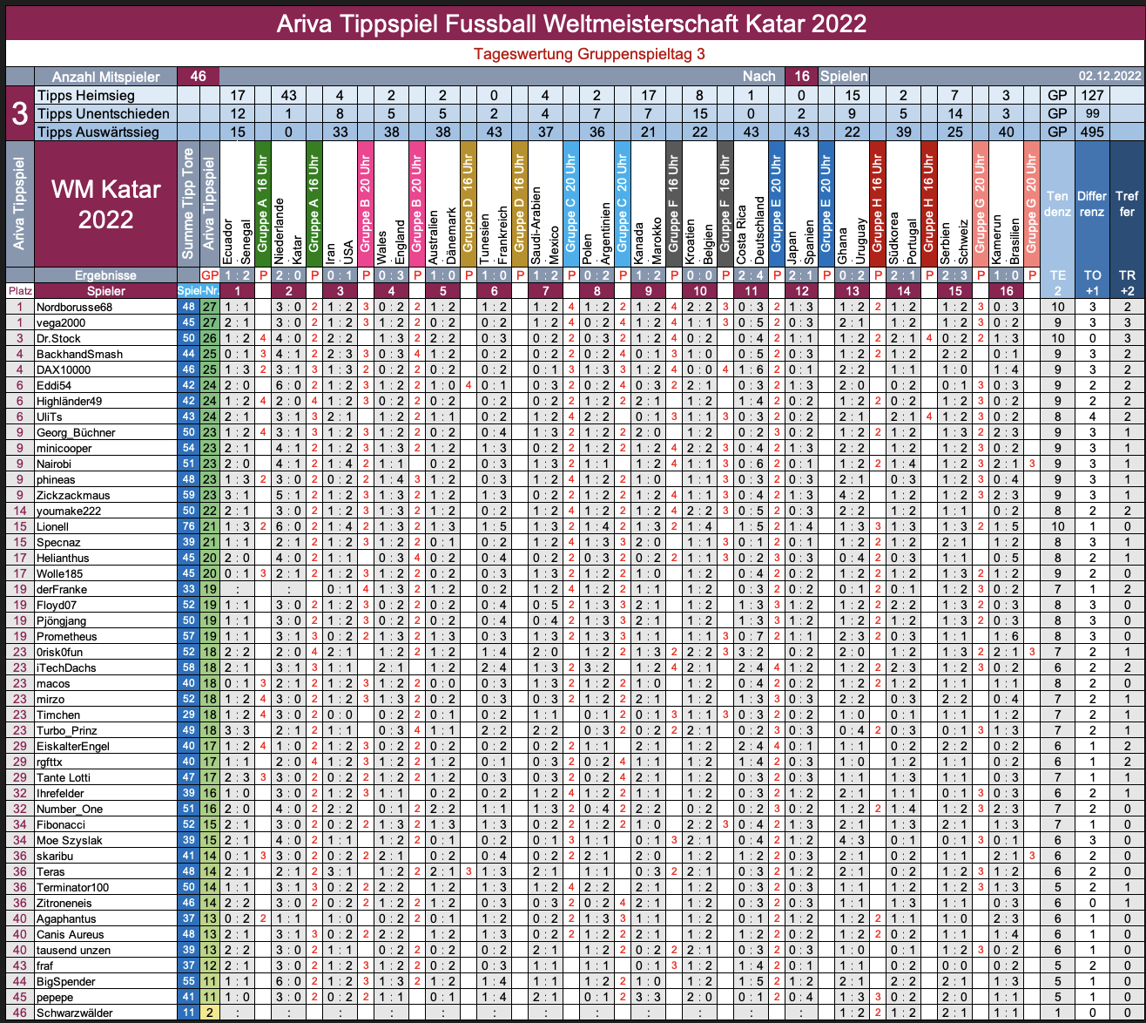Click player name Highländer49
This screenshot has height=1023, width=1146.
(x=70, y=401)
